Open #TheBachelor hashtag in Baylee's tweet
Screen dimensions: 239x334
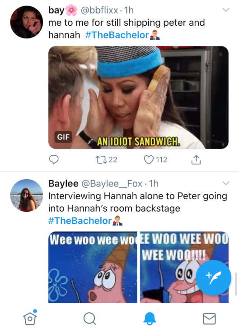pos(80,221)
